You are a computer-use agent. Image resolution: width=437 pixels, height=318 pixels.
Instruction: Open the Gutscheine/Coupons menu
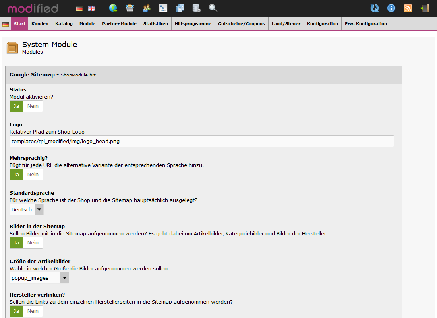point(242,24)
